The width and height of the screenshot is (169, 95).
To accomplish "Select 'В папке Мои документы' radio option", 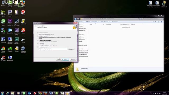I will pyautogui.click(x=38, y=40).
